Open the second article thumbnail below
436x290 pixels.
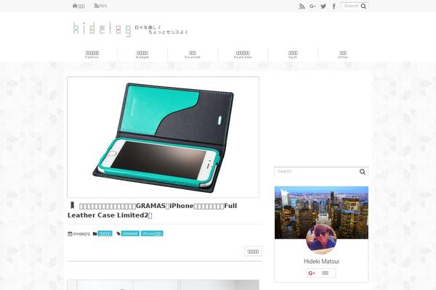[x=163, y=285]
